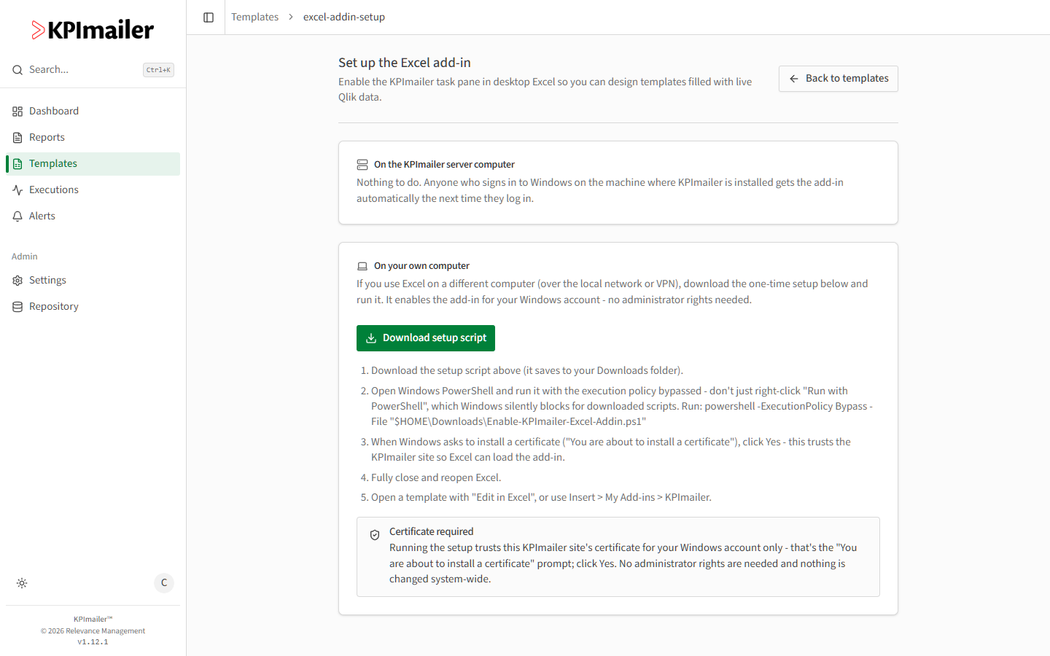This screenshot has height=656, width=1050.
Task: Open Executions from the sidebar
Action: click(93, 190)
